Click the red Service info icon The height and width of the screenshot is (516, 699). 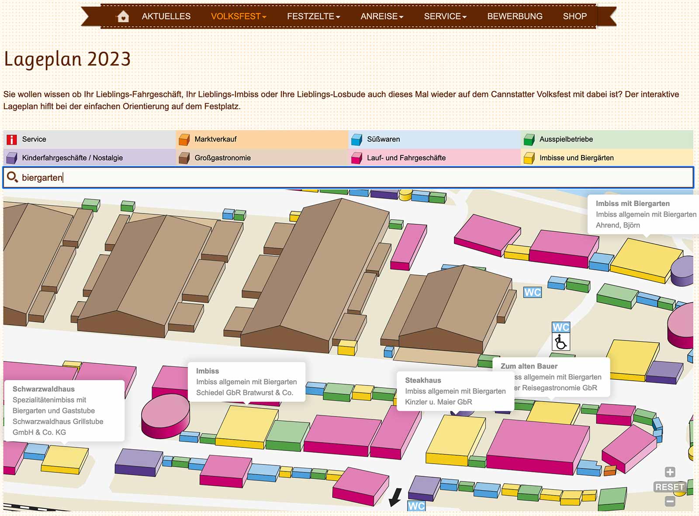coord(12,139)
